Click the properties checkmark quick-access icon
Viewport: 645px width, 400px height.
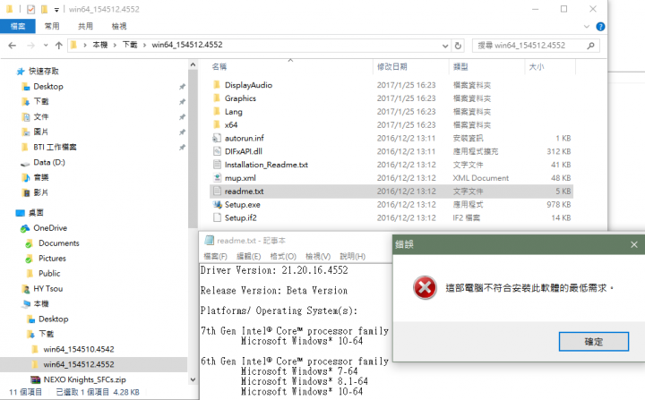pyautogui.click(x=30, y=9)
